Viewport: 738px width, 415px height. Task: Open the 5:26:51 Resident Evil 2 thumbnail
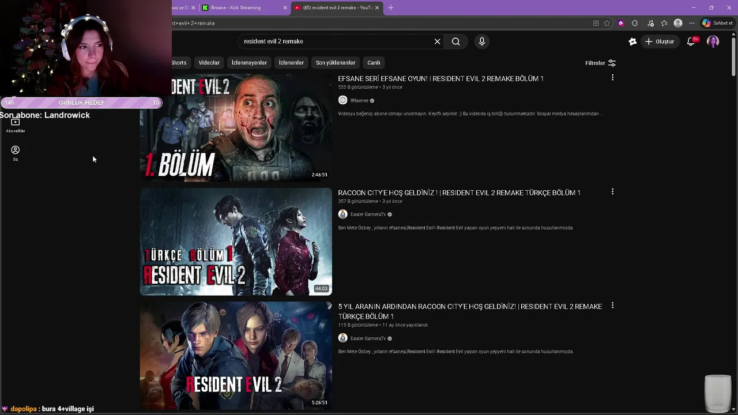click(x=236, y=356)
